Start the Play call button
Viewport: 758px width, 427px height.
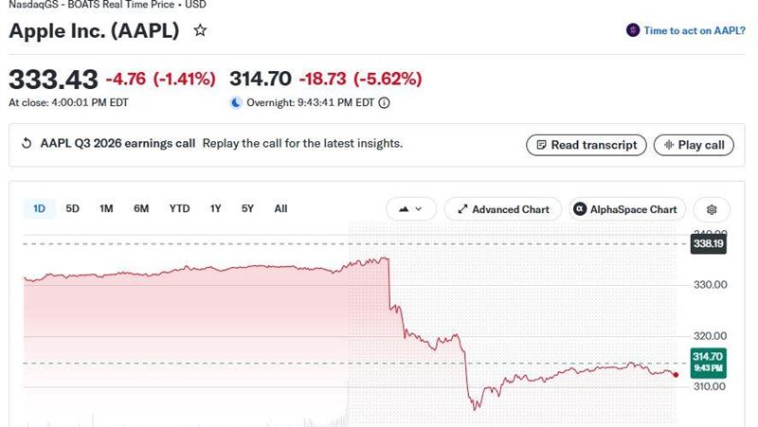click(x=694, y=145)
